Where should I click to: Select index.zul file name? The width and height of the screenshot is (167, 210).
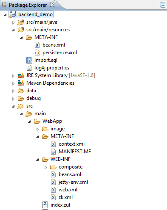[60, 205]
